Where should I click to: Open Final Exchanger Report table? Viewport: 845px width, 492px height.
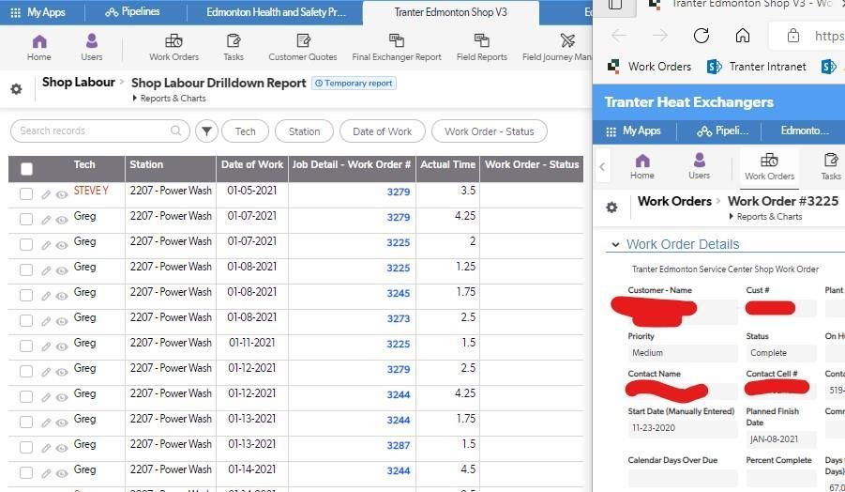pyautogui.click(x=397, y=48)
